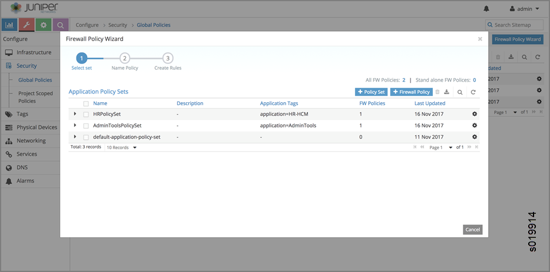This screenshot has width=550, height=272.
Task: Click background search icon in Global Policies toolbar
Action: point(524,57)
